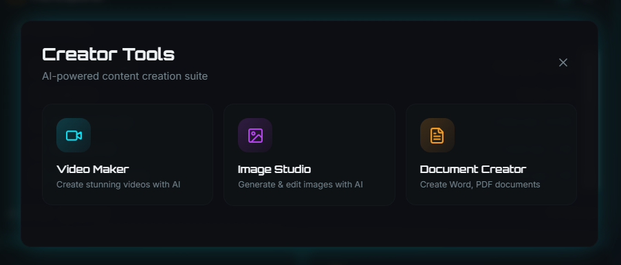
Task: Click "Generate & edit images with AI" text
Action: (x=301, y=184)
